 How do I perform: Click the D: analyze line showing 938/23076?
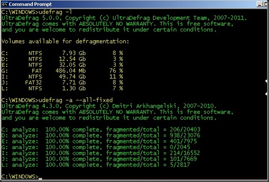pos(101,135)
